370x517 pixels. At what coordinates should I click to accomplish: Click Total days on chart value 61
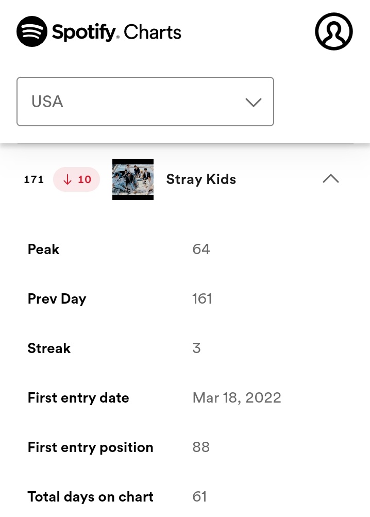[199, 497]
